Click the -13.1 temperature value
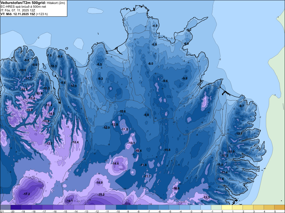285x213 pixels. tap(131, 143)
